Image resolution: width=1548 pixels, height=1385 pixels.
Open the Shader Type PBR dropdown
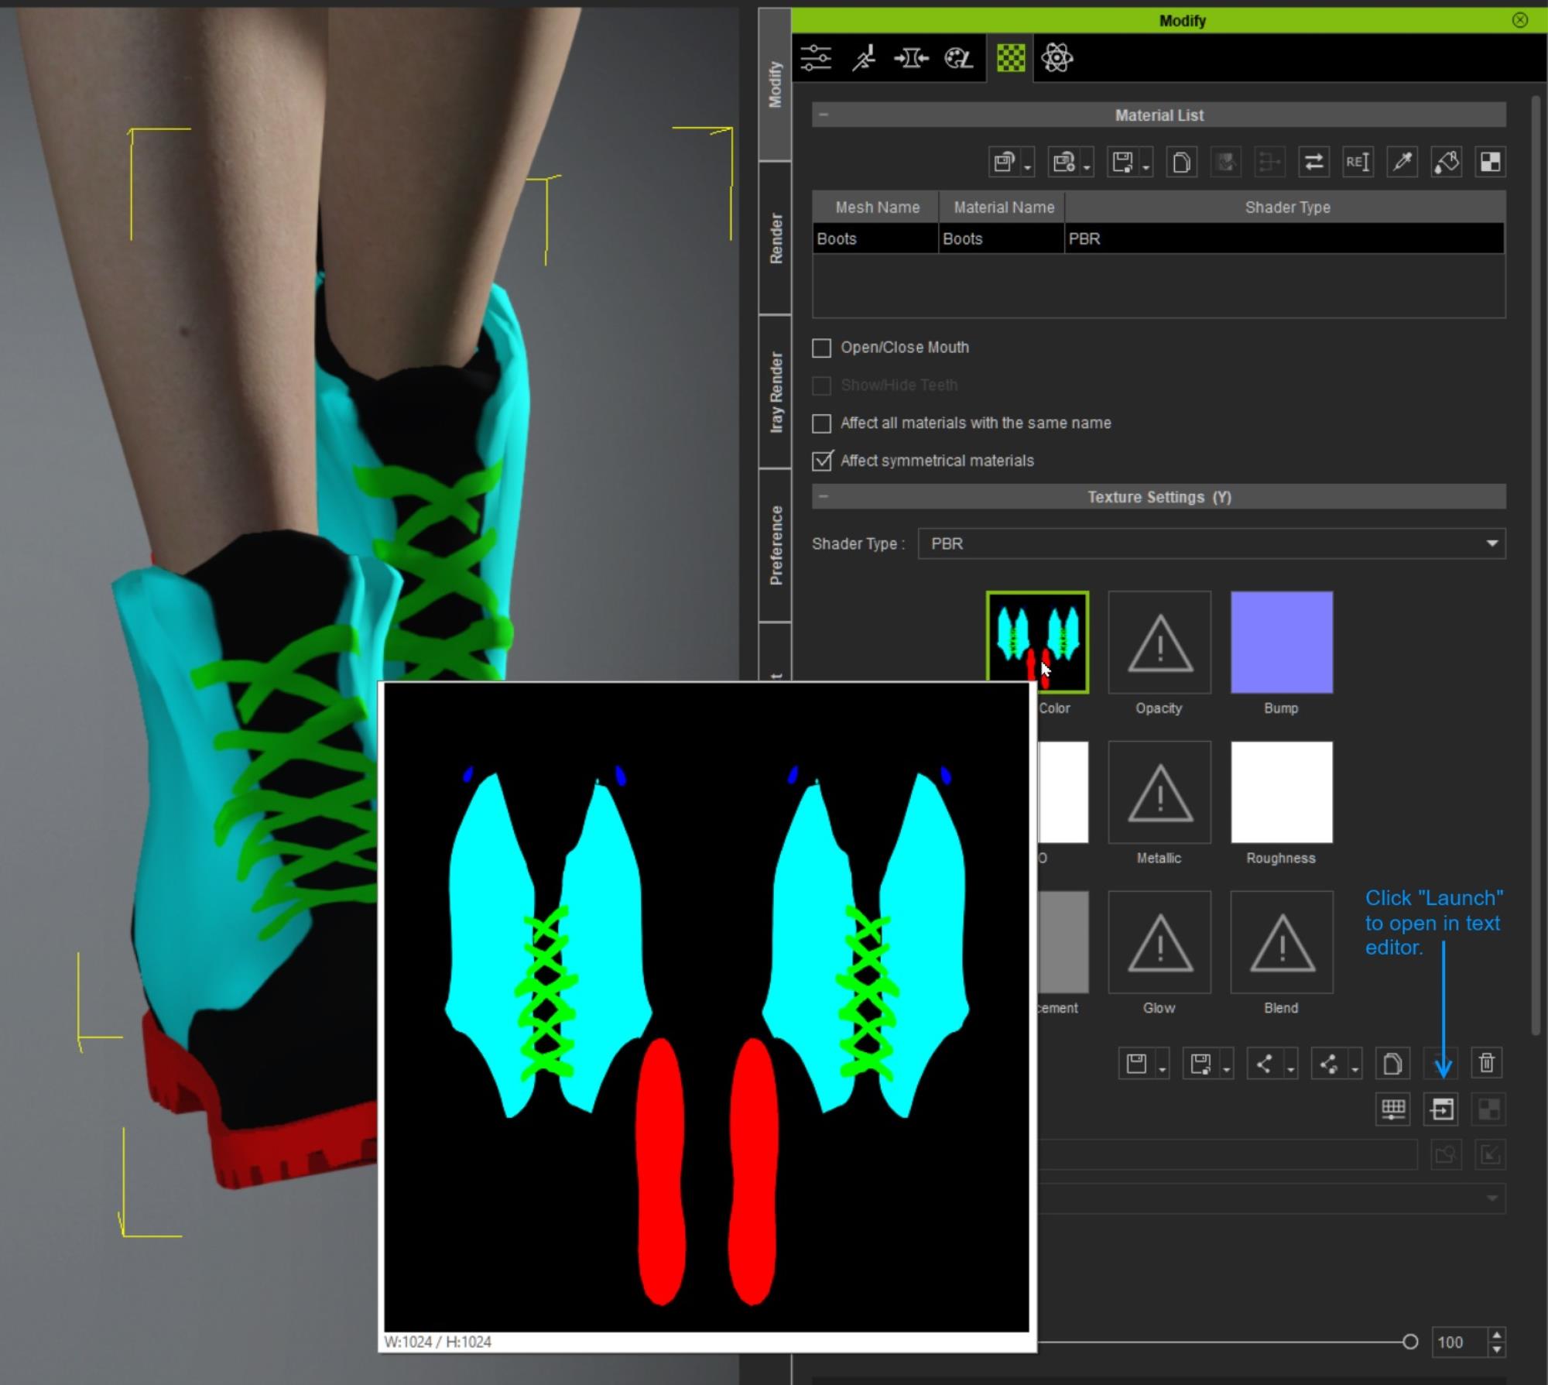point(1212,543)
